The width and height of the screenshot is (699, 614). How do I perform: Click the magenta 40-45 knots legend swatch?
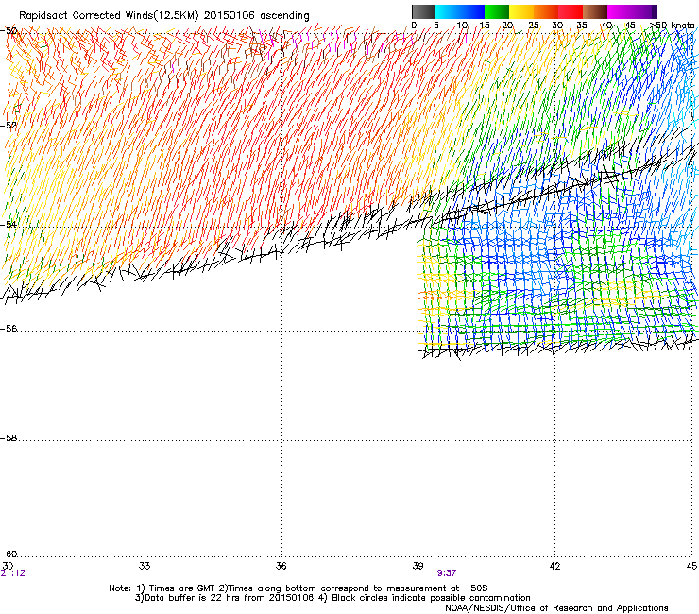coord(620,11)
